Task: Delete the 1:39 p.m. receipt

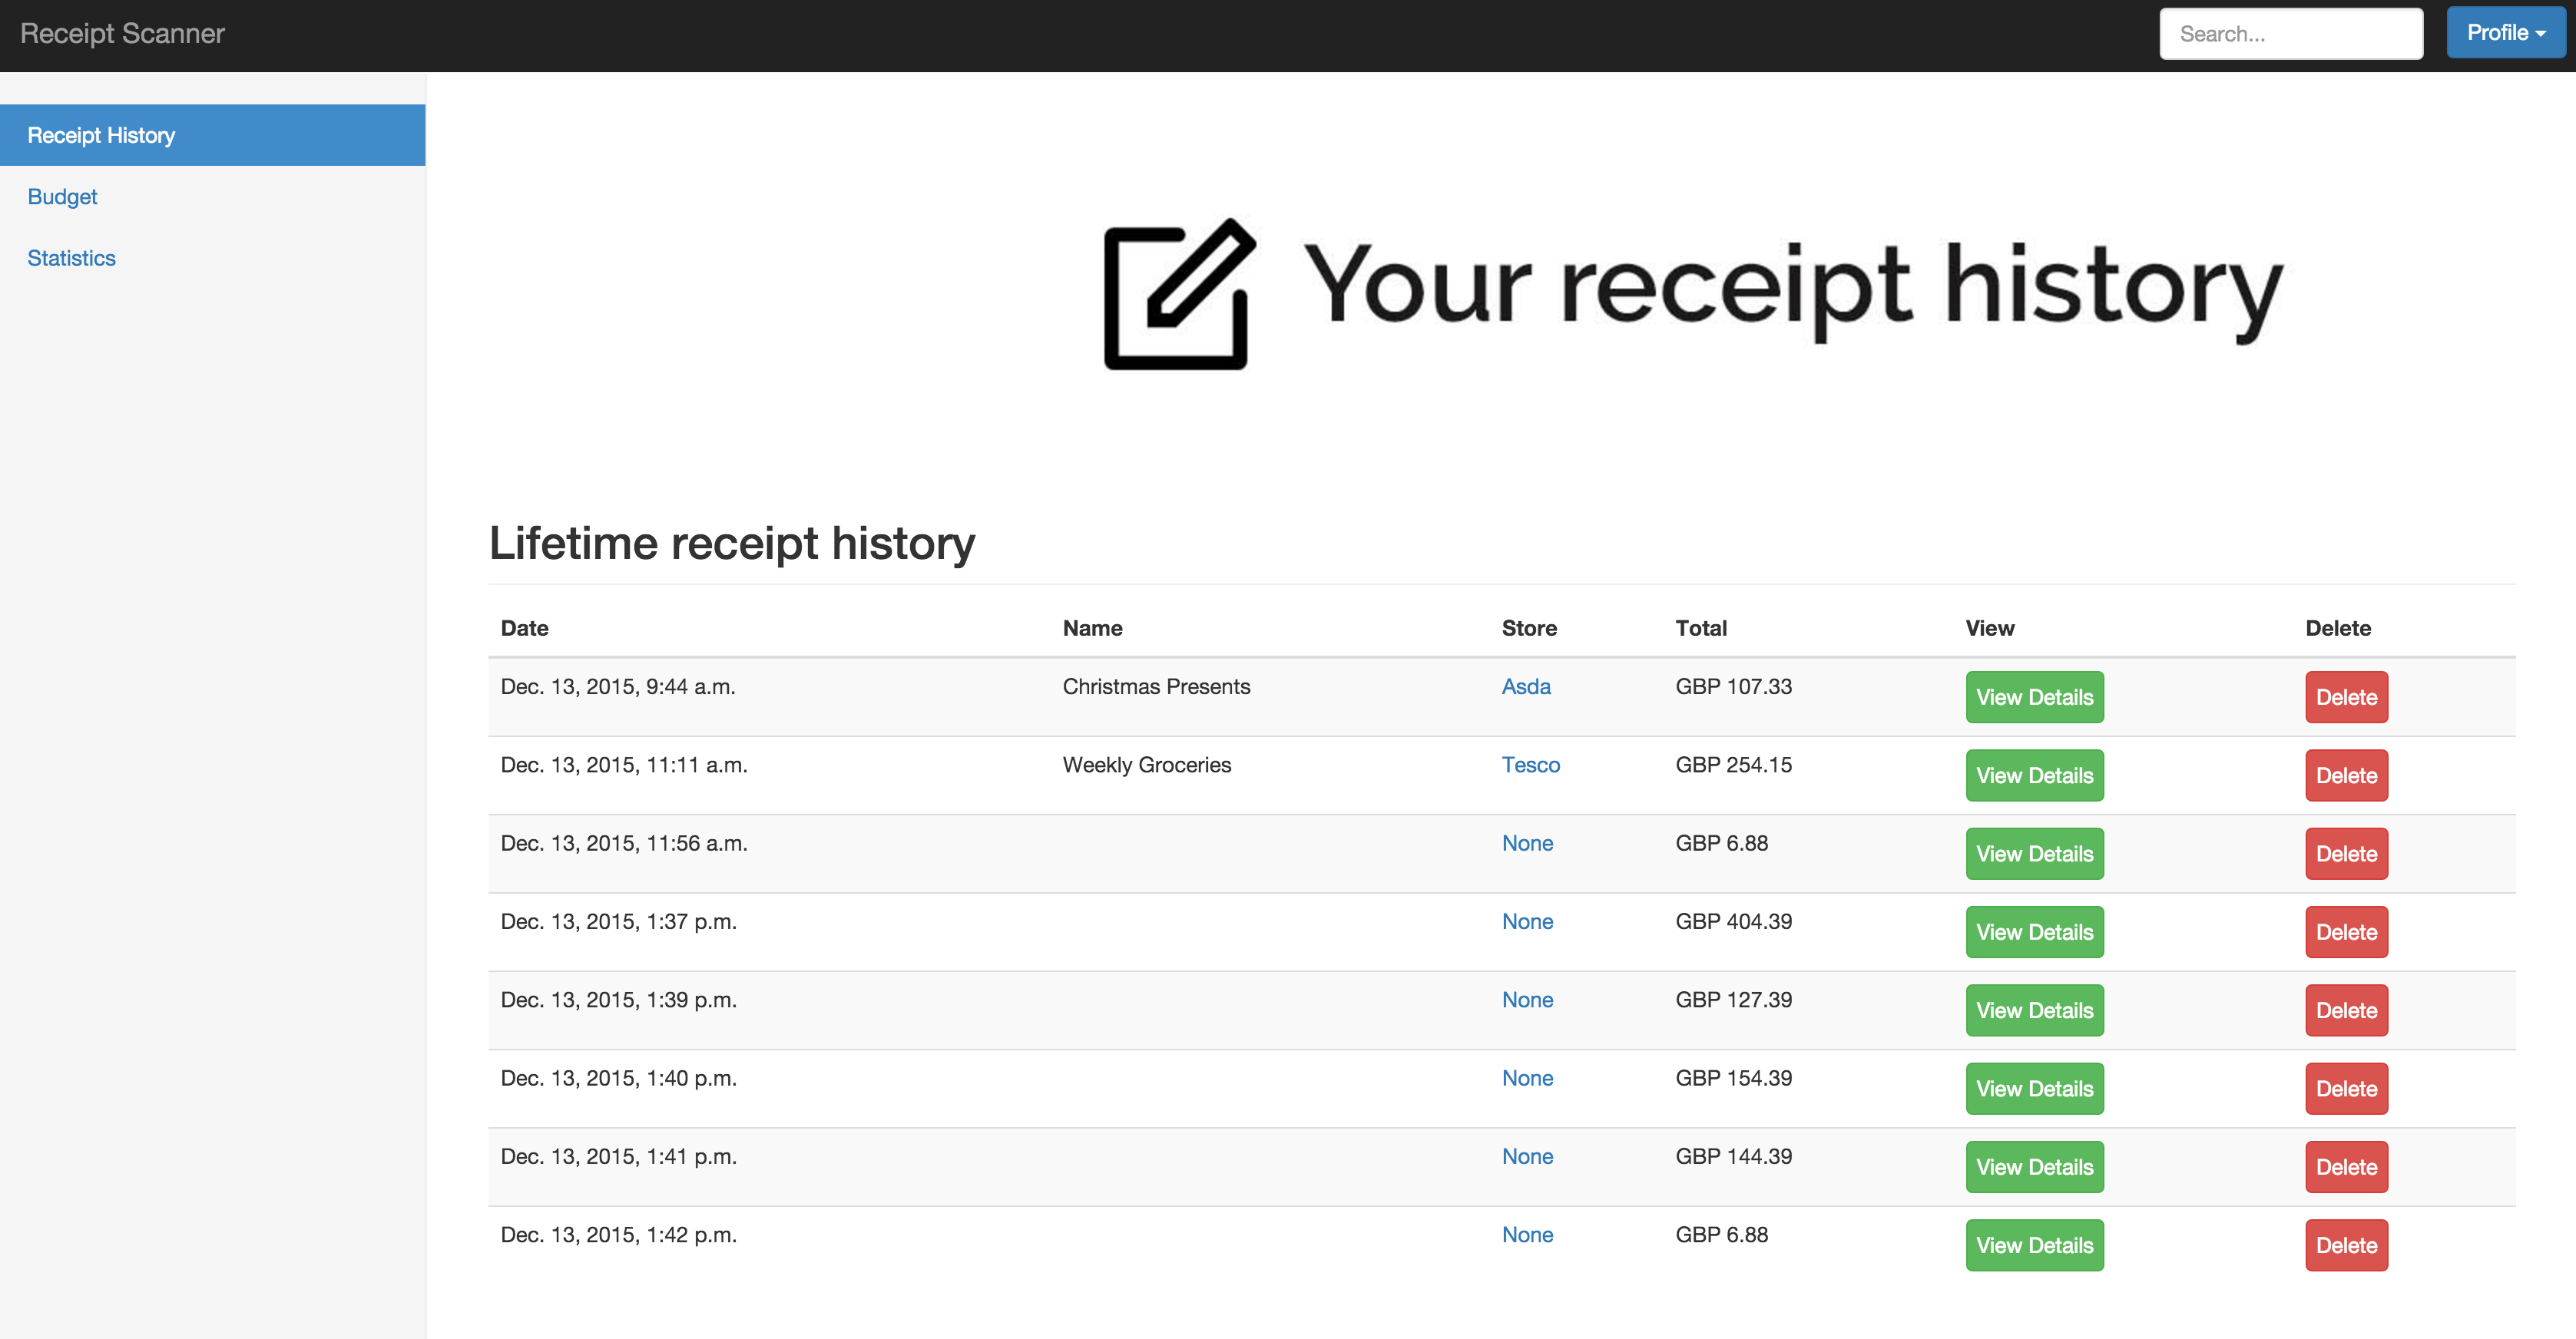Action: tap(2345, 1010)
